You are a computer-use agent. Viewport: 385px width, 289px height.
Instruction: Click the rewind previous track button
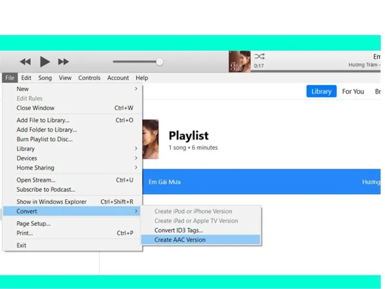pyautogui.click(x=26, y=62)
